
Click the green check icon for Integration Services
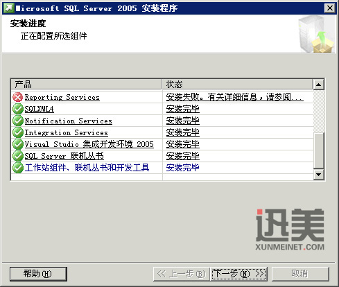(x=17, y=132)
